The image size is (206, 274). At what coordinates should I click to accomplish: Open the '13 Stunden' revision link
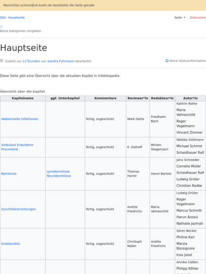pyautogui.click(x=31, y=61)
